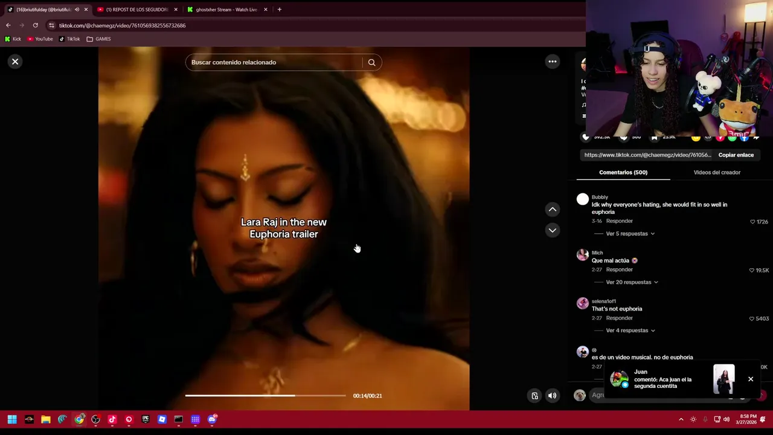Open selena1of1 username link

pos(603,301)
